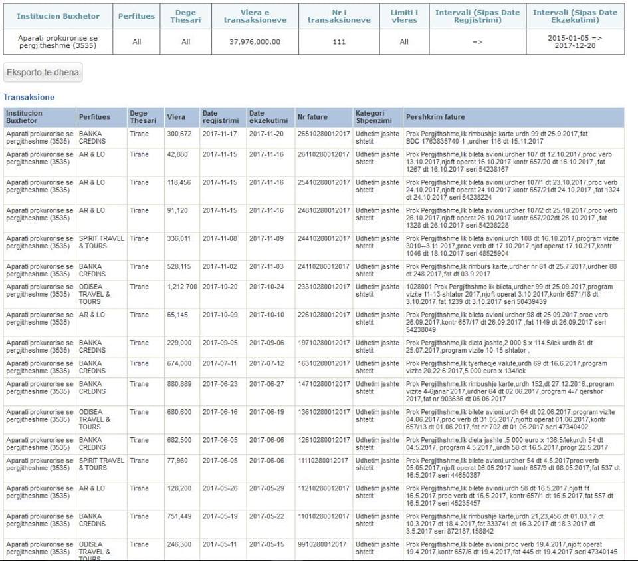Select invoice number 11010280012017

click(x=324, y=516)
